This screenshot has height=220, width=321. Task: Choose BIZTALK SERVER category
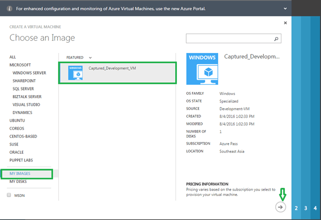pyautogui.click(x=27, y=97)
